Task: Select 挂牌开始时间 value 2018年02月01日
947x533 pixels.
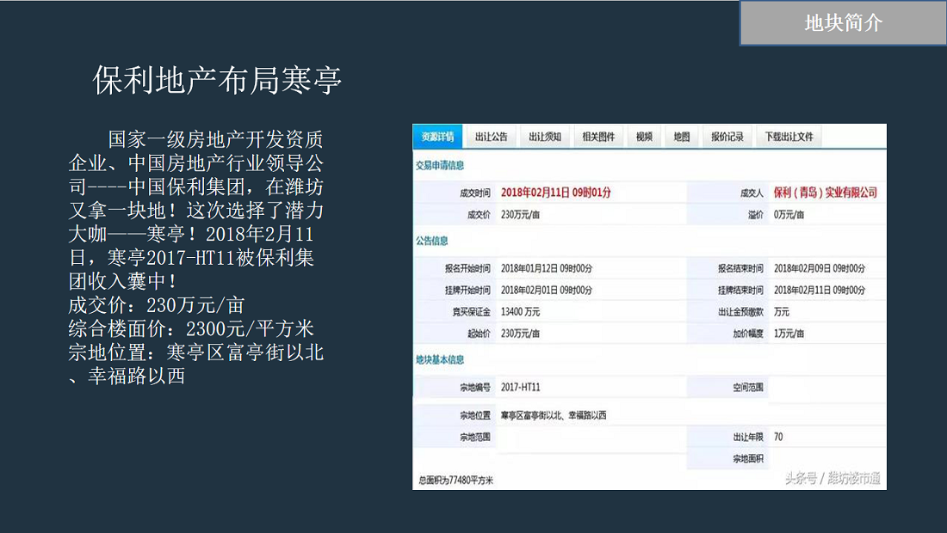Action: [547, 290]
